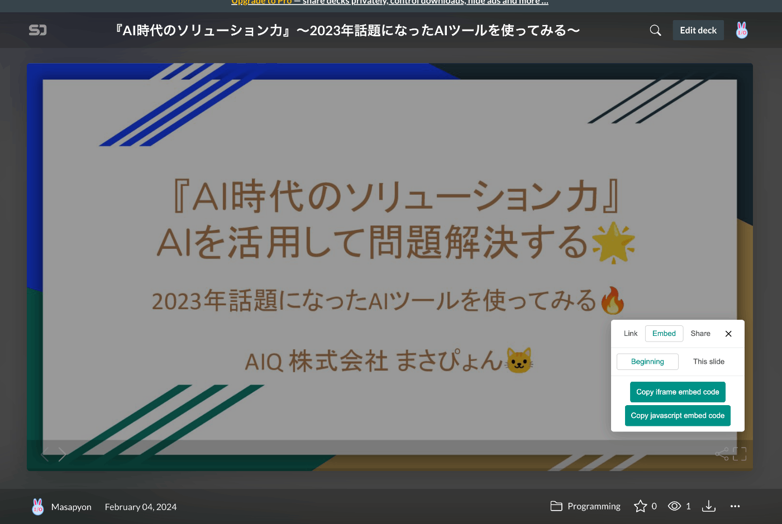The height and width of the screenshot is (524, 782).
Task: Switch embed start to This slide
Action: [x=708, y=362]
